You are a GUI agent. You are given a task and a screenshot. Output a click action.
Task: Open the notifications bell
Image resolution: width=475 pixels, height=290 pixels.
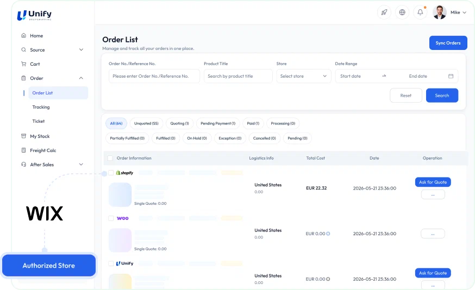(x=420, y=12)
